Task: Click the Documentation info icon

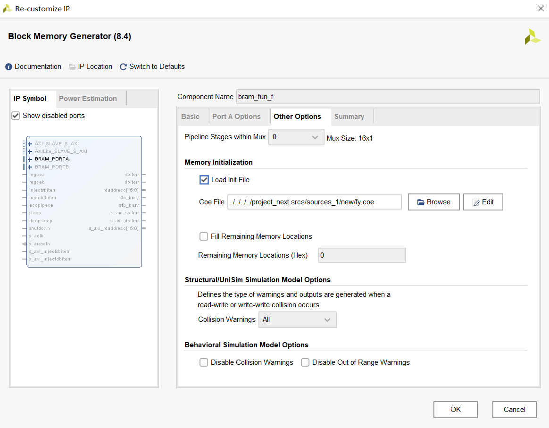Action: point(8,67)
